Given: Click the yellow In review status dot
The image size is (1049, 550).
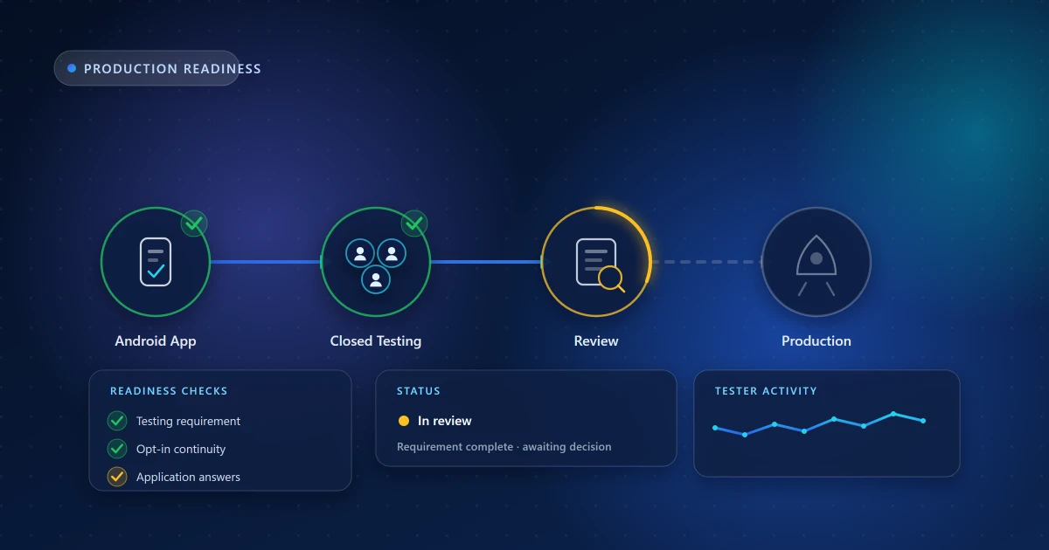Looking at the screenshot, I should (x=403, y=421).
